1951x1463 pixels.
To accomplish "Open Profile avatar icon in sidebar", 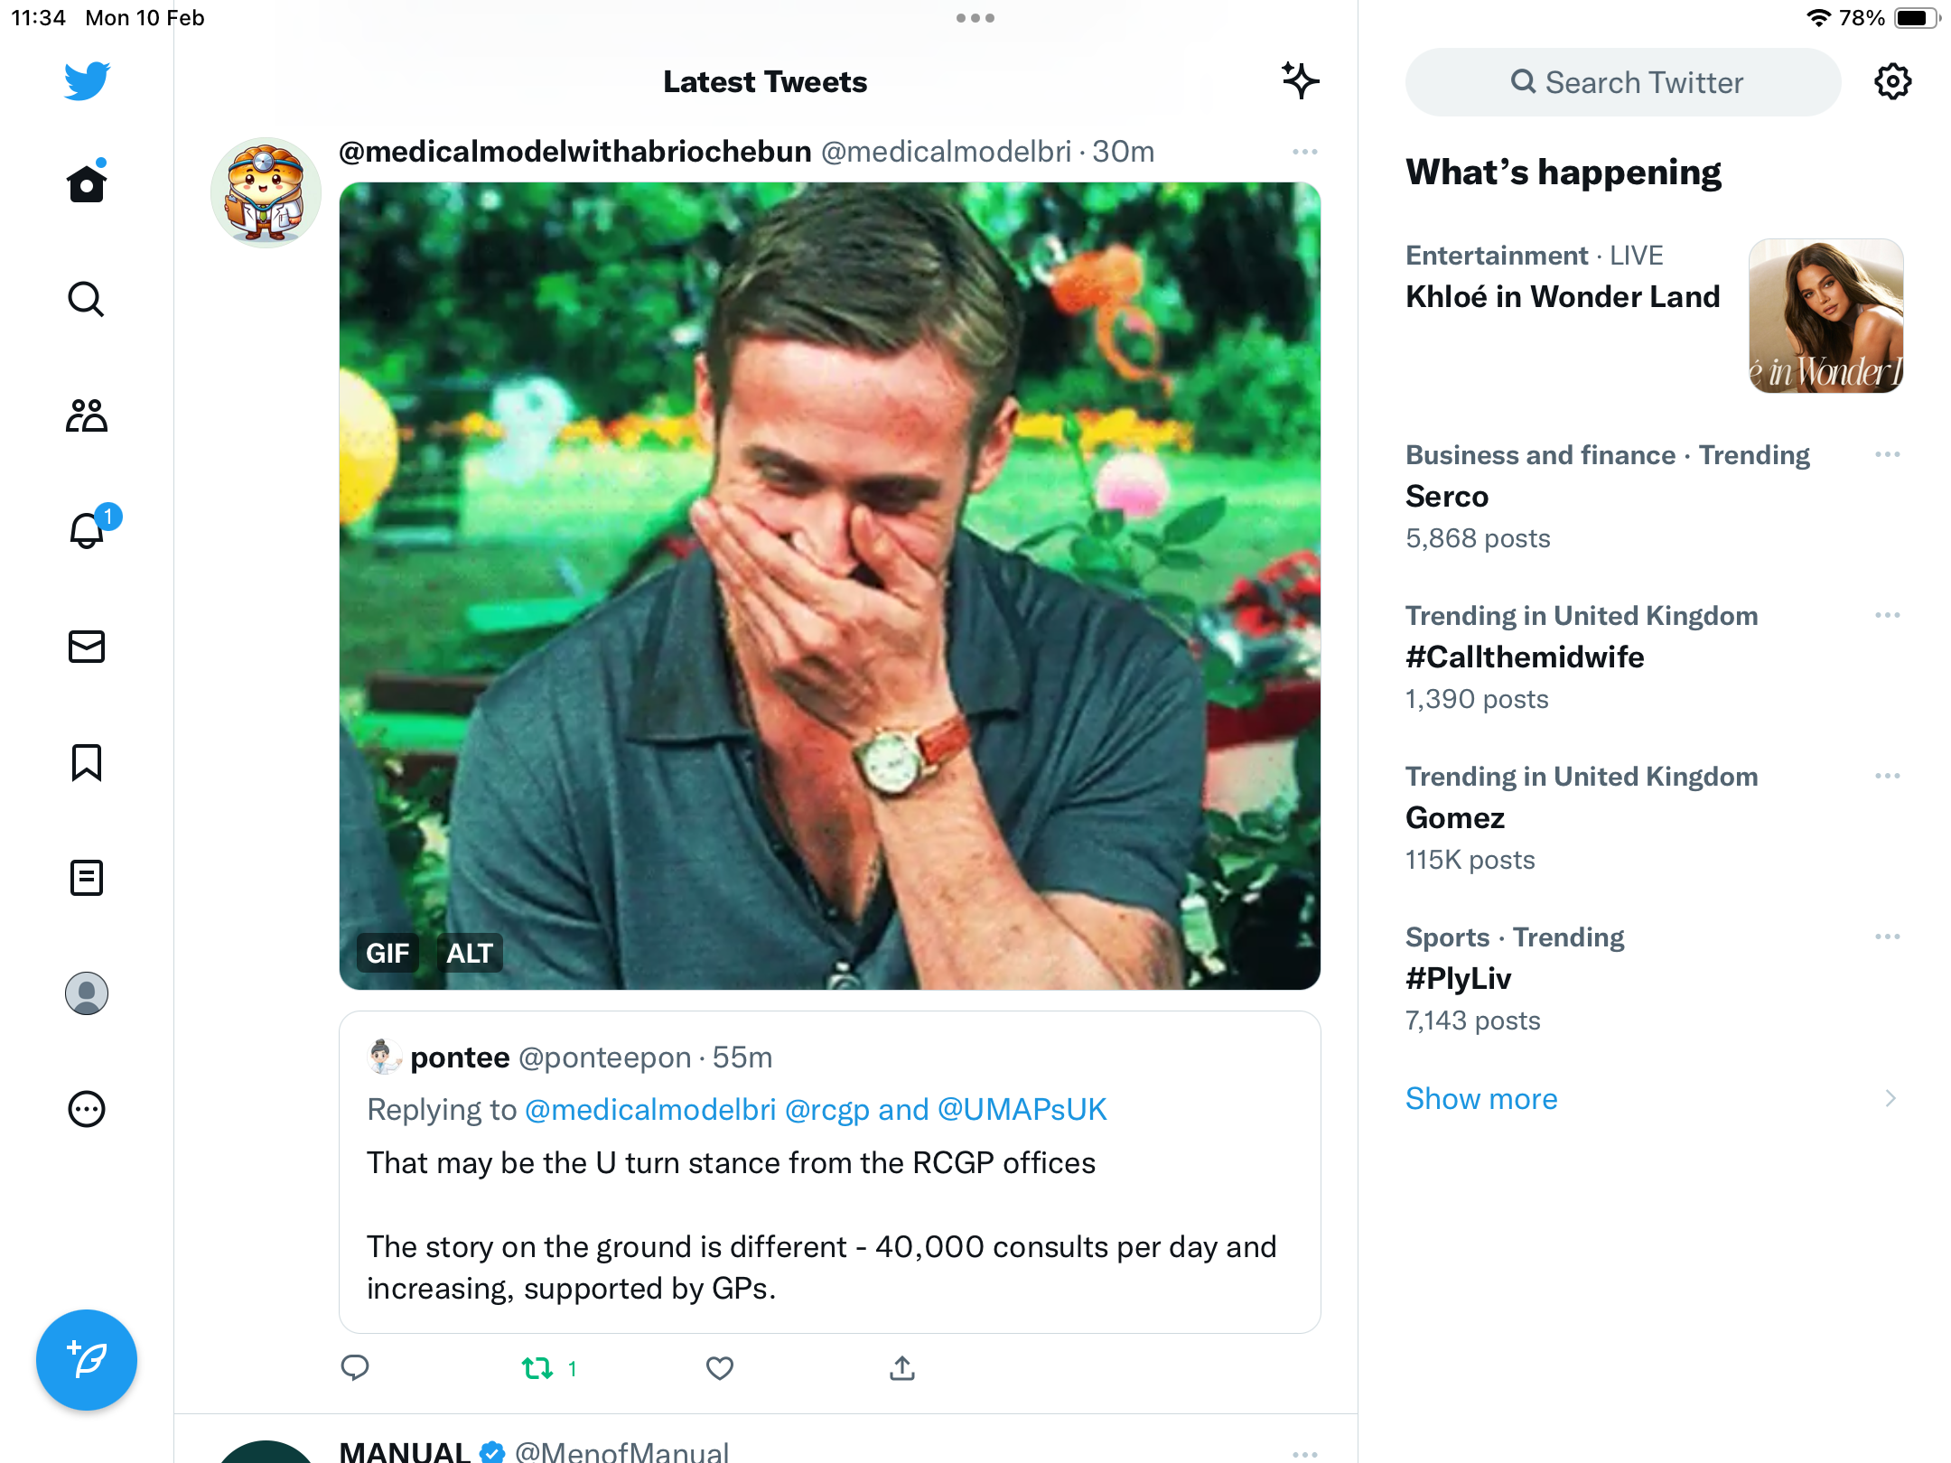I will [87, 993].
